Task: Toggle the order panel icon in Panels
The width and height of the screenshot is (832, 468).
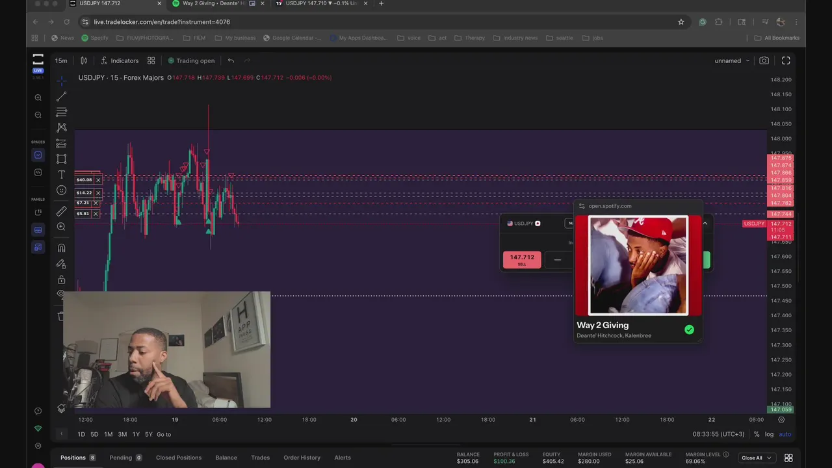Action: pyautogui.click(x=38, y=229)
